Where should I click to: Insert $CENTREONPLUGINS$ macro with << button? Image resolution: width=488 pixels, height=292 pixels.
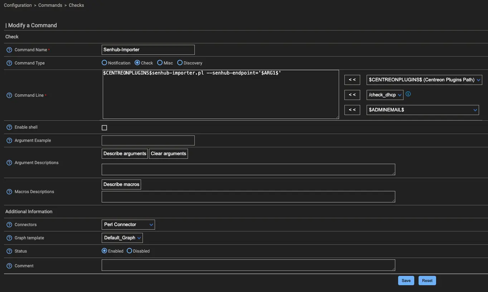[352, 80]
